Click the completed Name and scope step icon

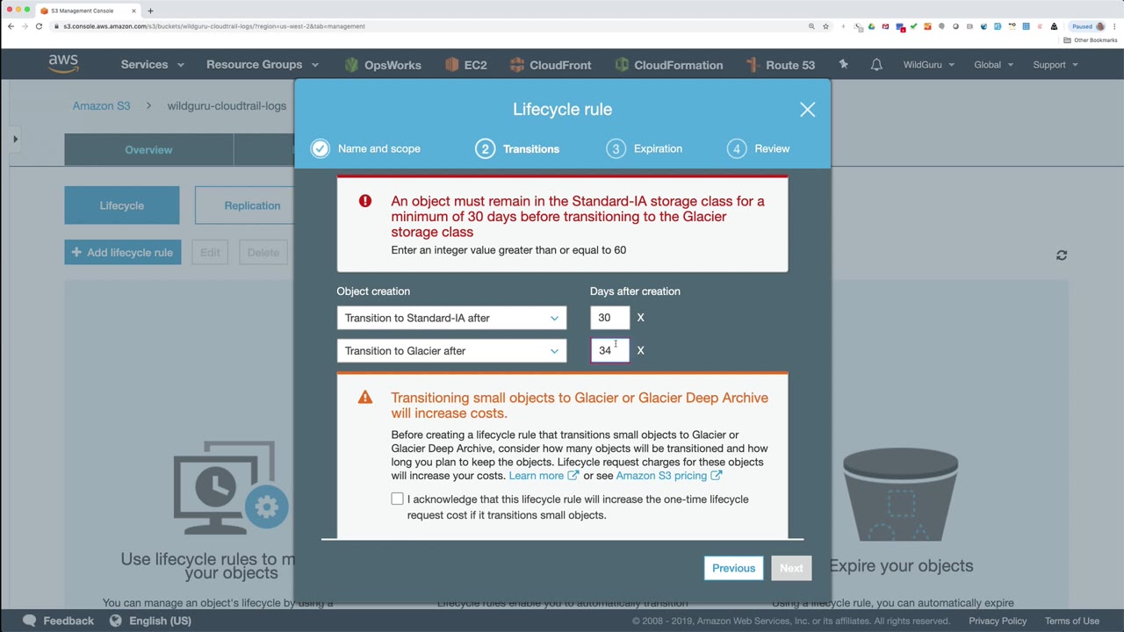click(320, 148)
